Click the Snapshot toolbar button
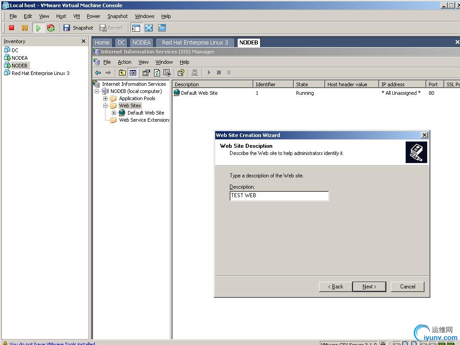Image resolution: width=460 pixels, height=345 pixels. 78,28
